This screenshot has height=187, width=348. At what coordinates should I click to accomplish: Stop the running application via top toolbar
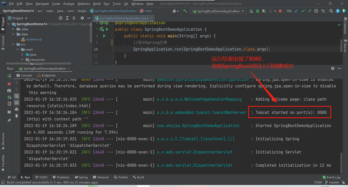pos(280,11)
